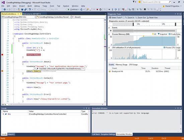Pin the ViewData data tip
Screen dimensions: 184x140
click(x=83, y=69)
